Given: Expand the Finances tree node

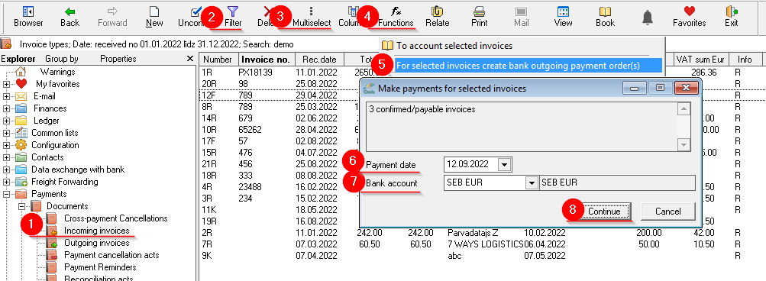Looking at the screenshot, I should click(x=6, y=108).
